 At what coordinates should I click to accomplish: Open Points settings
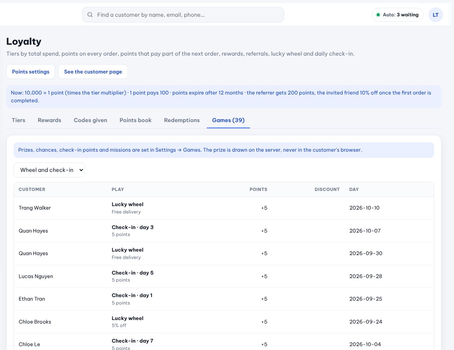(31, 72)
